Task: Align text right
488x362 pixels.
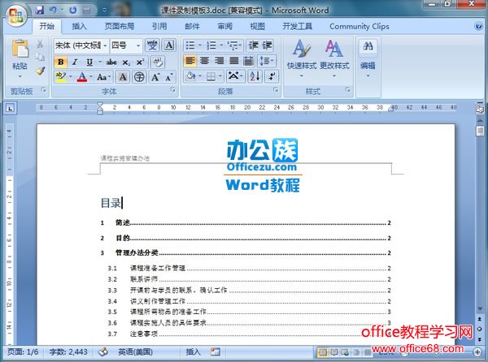Action: [x=219, y=61]
